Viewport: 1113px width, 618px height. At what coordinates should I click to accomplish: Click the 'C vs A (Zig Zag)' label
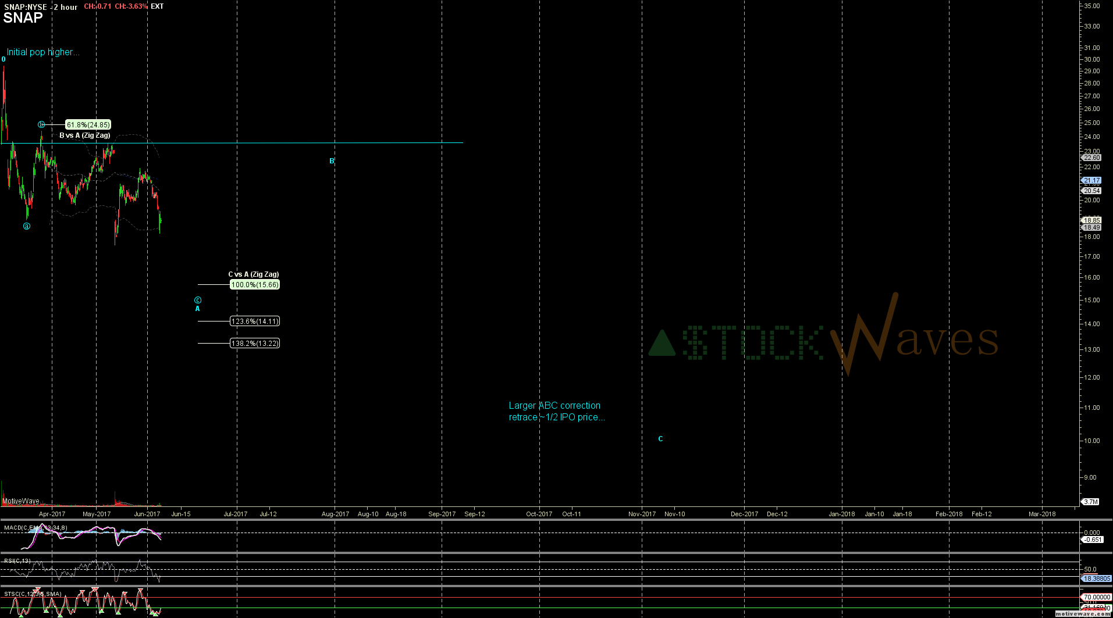tap(254, 274)
